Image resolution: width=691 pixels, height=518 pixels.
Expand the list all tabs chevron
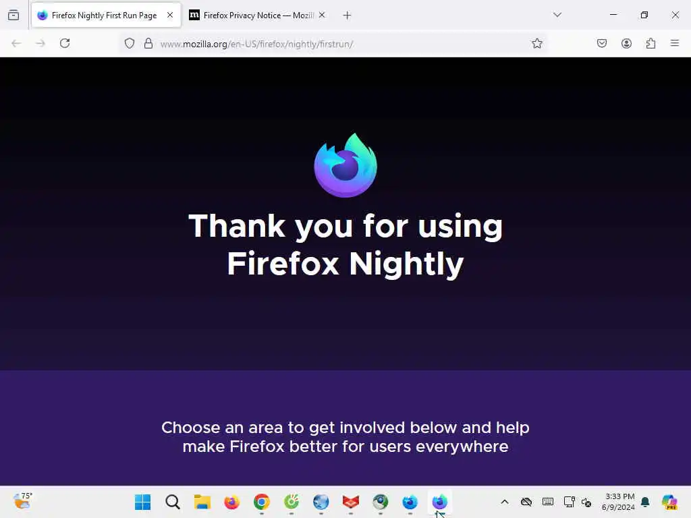557,15
